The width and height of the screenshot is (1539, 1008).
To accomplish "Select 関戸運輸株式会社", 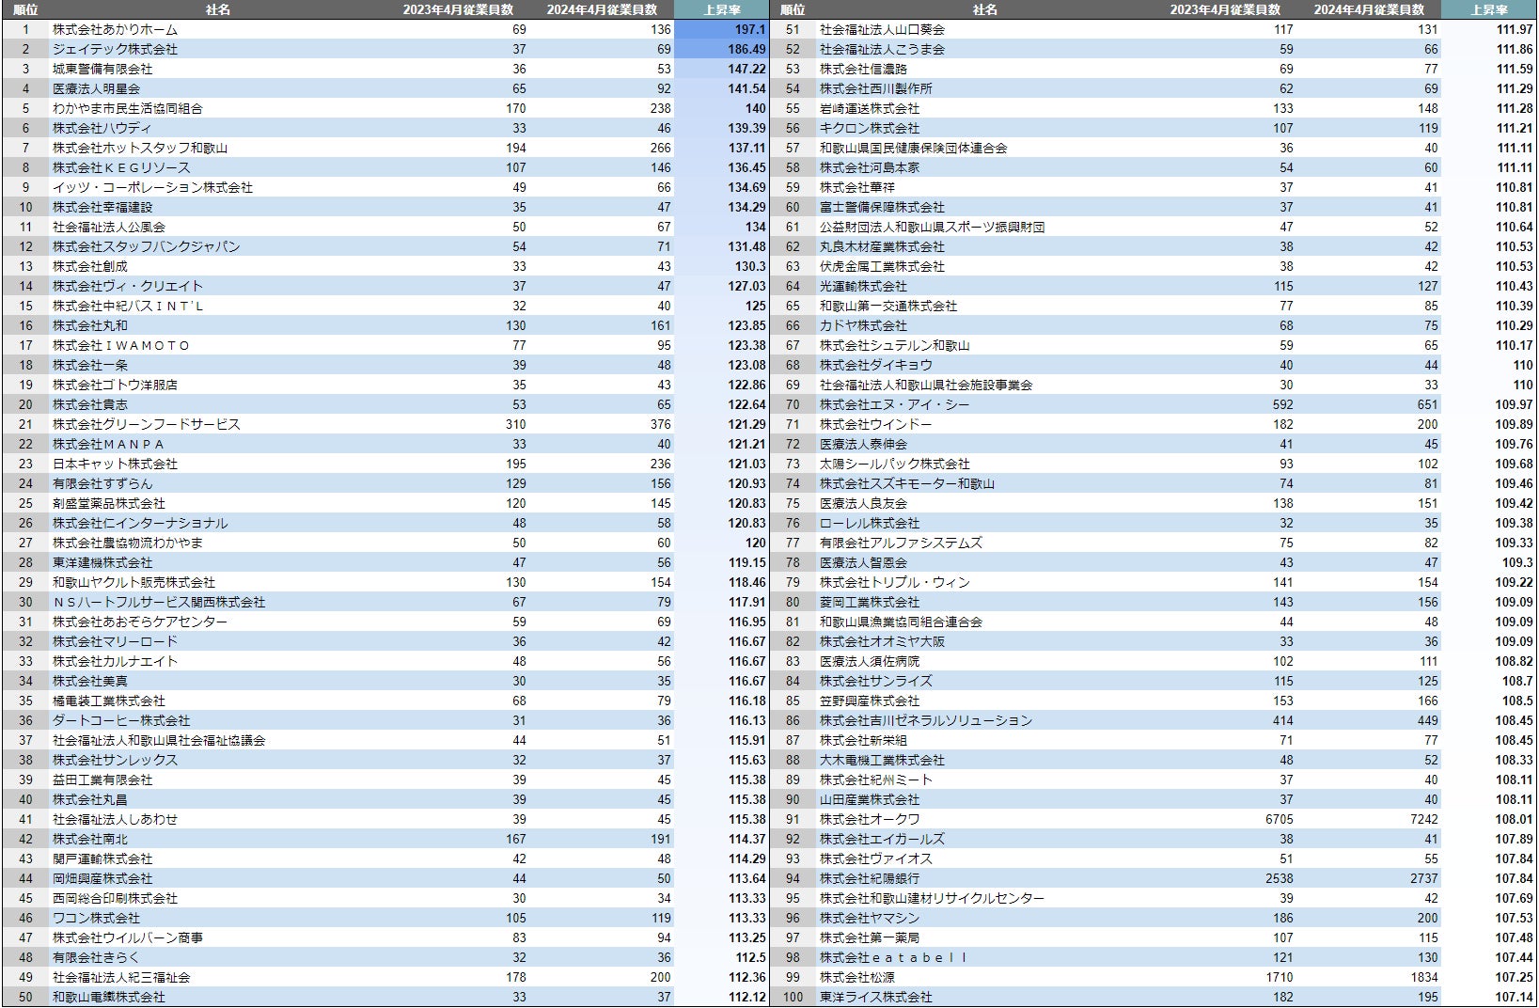I will [x=102, y=858].
